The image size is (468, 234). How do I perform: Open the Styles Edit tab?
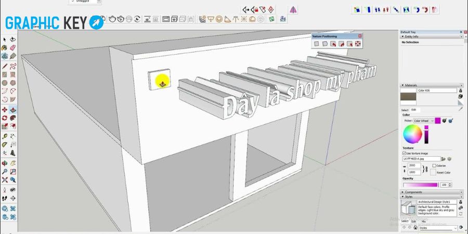coord(414,221)
